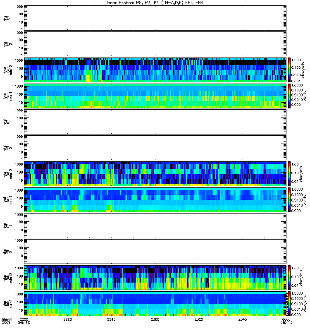This screenshot has height=331, width=310.
Task: Select the the fbk scm1 spectrogram panel
Action: tap(155, 304)
